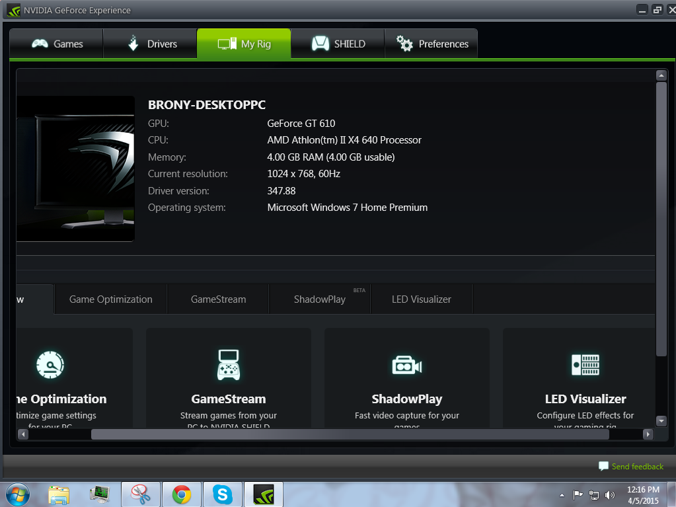The image size is (676, 507).
Task: Click the AMD Athlon II X4 640 CPU value
Action: click(x=344, y=140)
